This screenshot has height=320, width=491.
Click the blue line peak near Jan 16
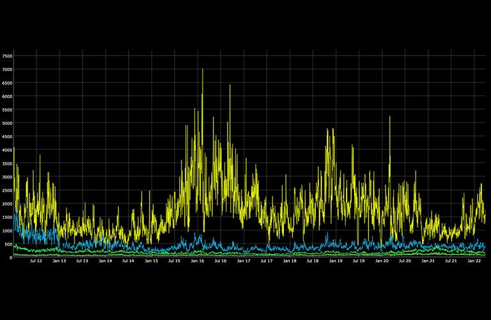198,235
